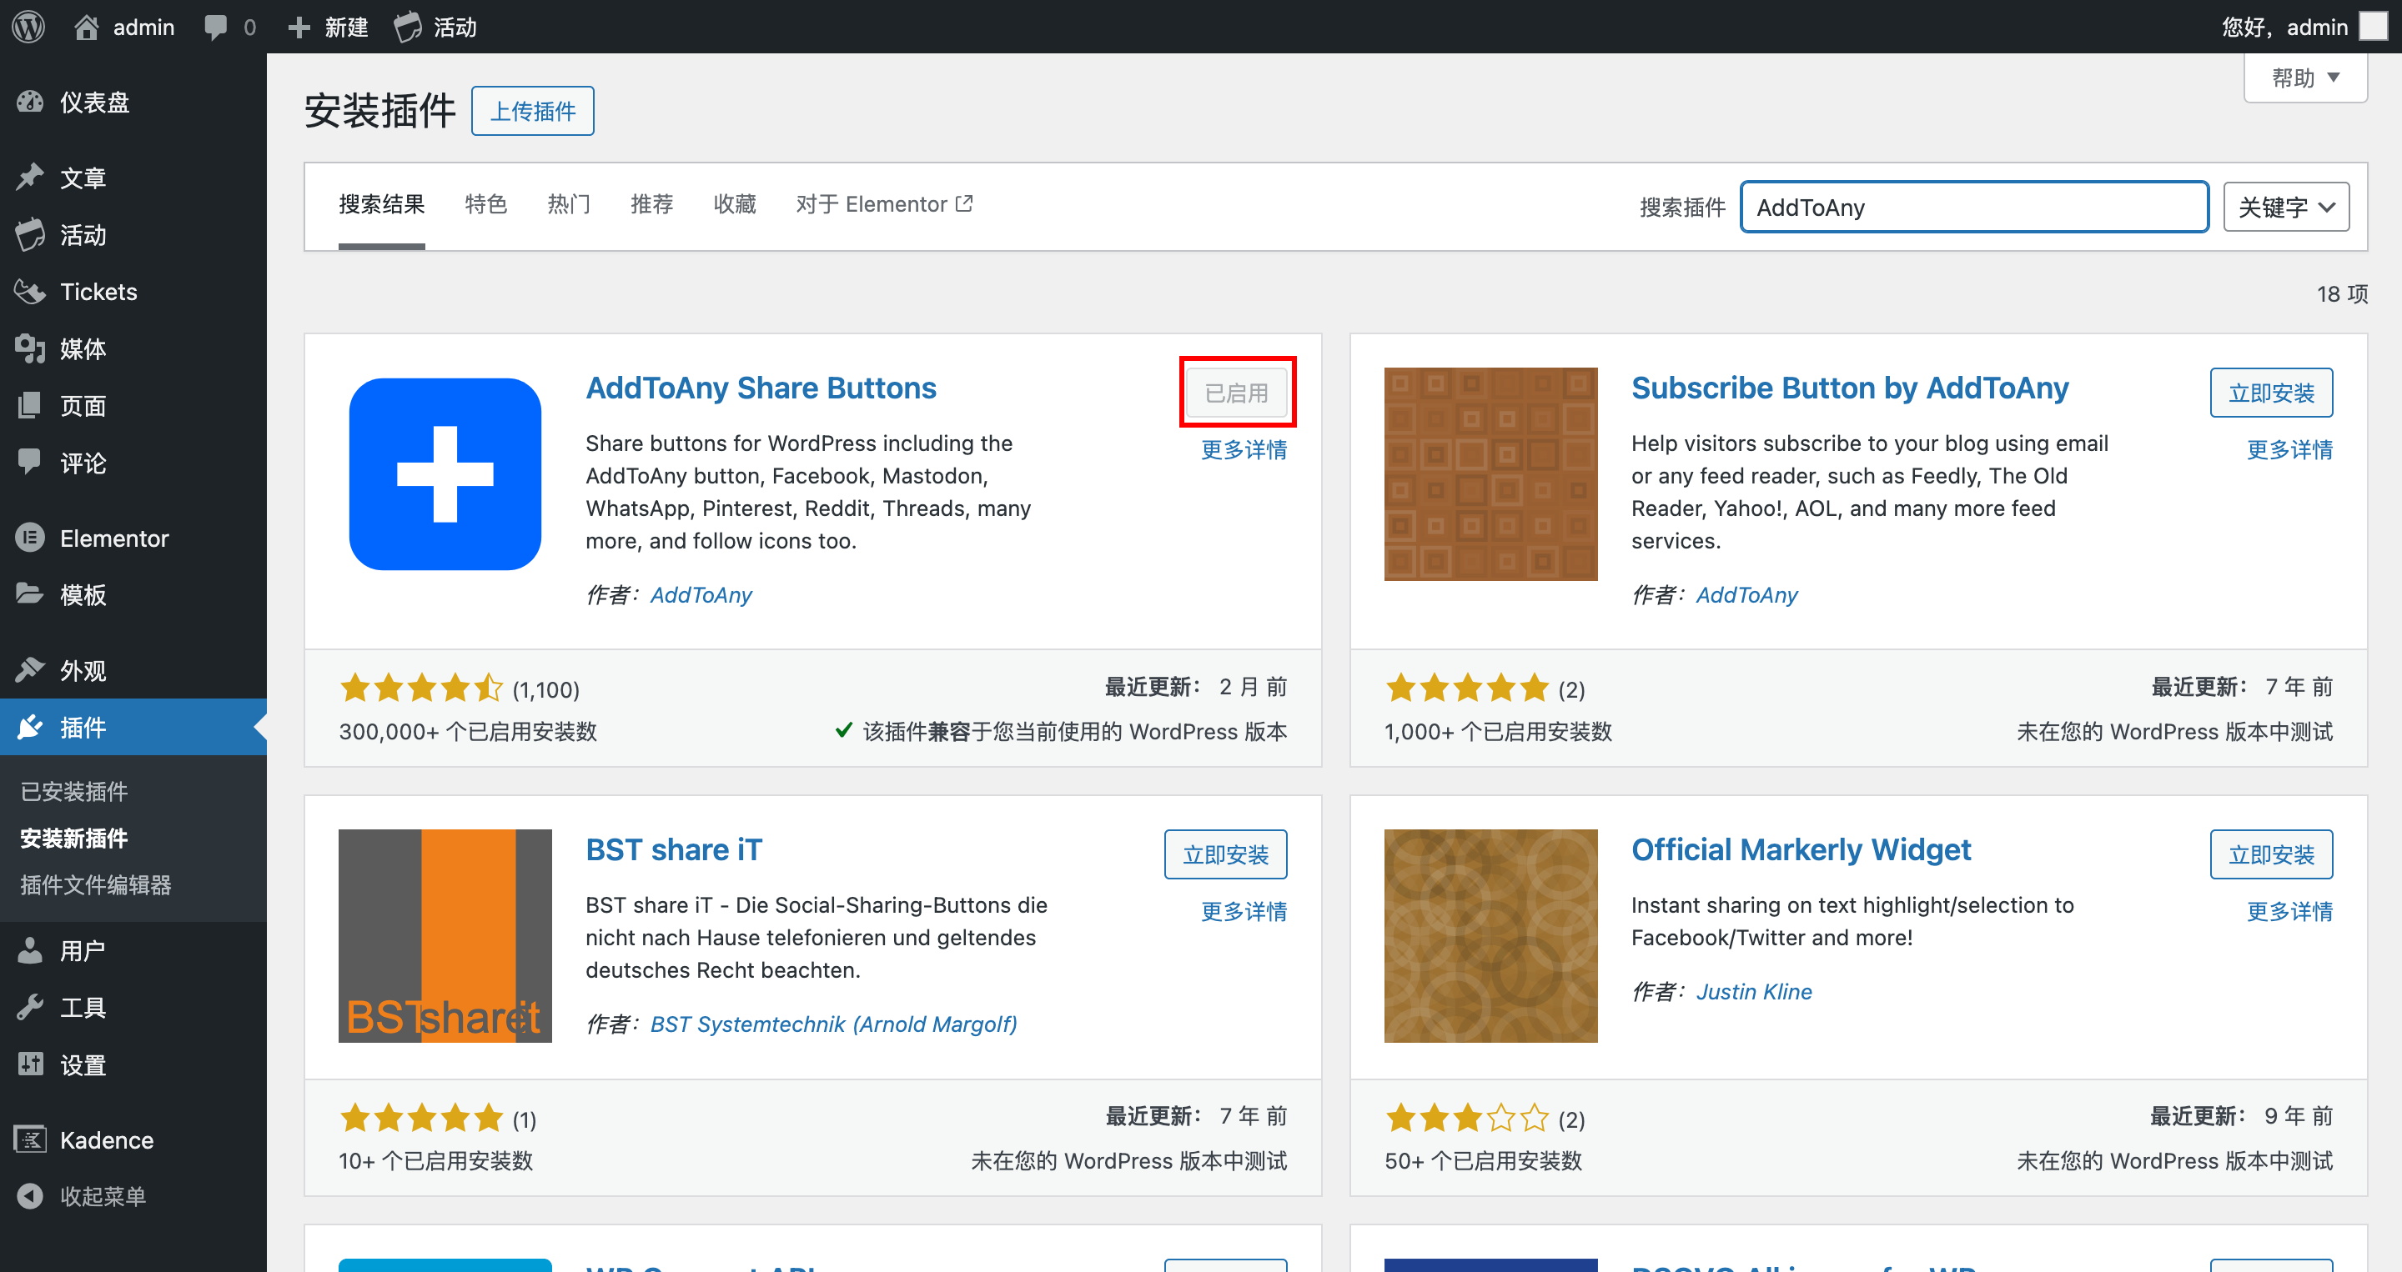Click the 上传插件 button
Viewport: 2402px width, 1272px height.
pyautogui.click(x=532, y=111)
